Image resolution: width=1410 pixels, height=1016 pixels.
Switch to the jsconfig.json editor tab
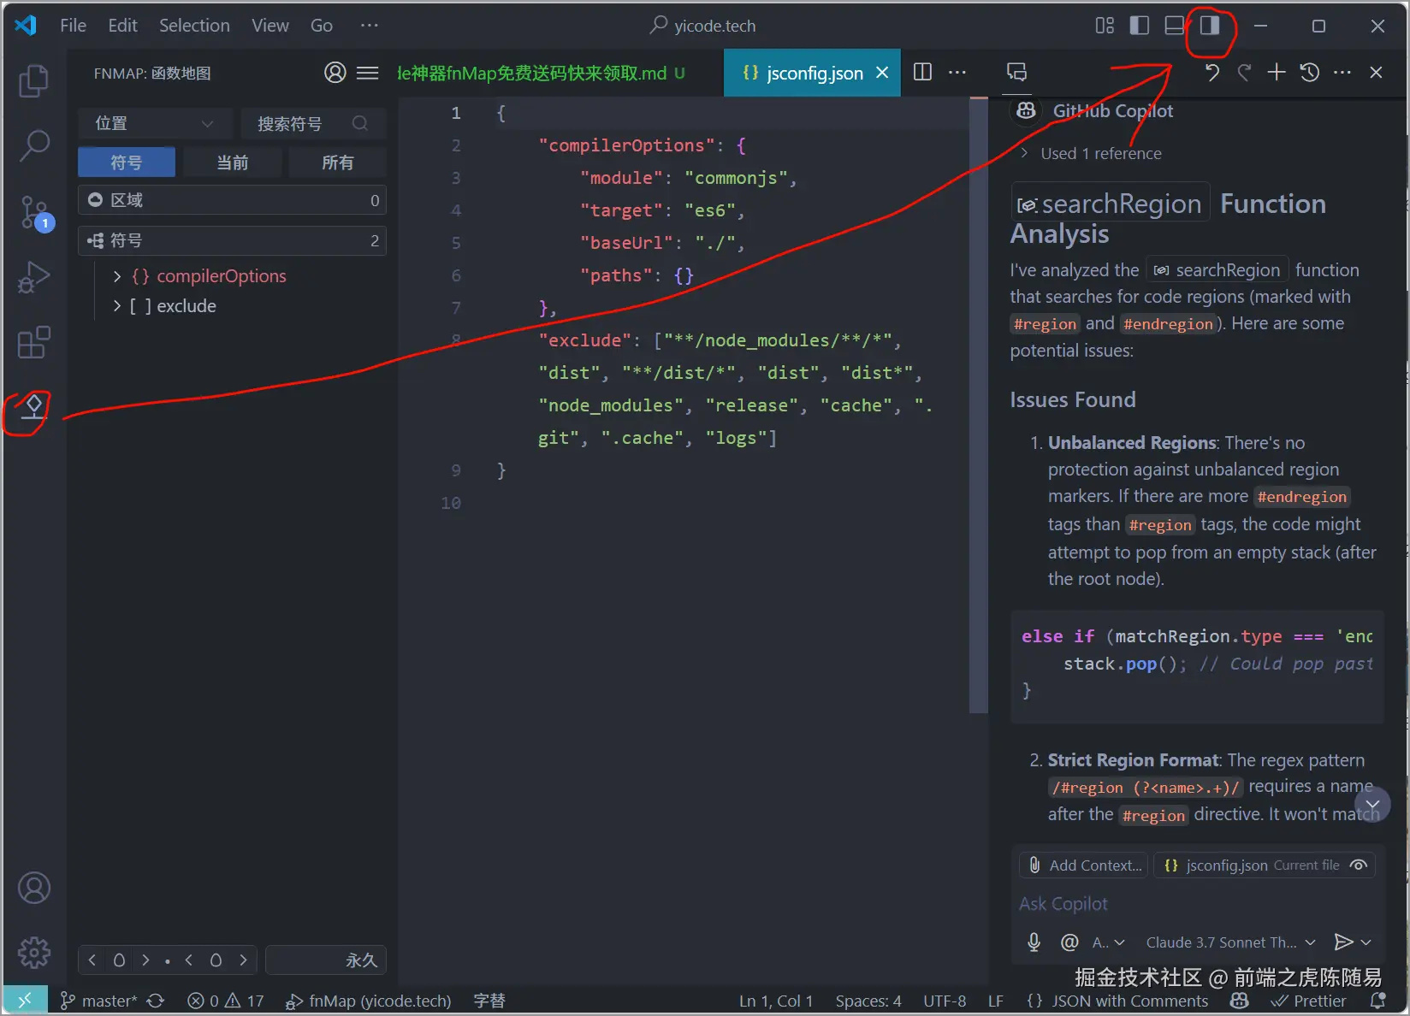point(812,73)
